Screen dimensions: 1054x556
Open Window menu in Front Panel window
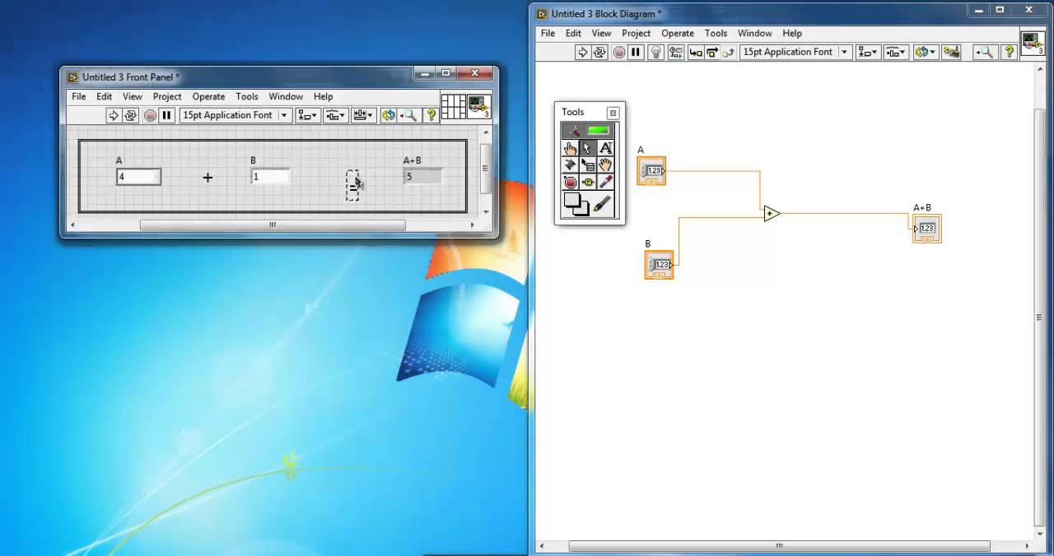(286, 97)
